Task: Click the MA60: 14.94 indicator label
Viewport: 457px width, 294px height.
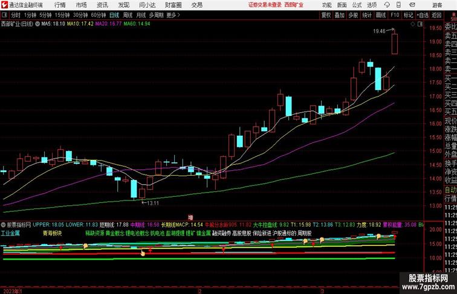Action: (137, 24)
